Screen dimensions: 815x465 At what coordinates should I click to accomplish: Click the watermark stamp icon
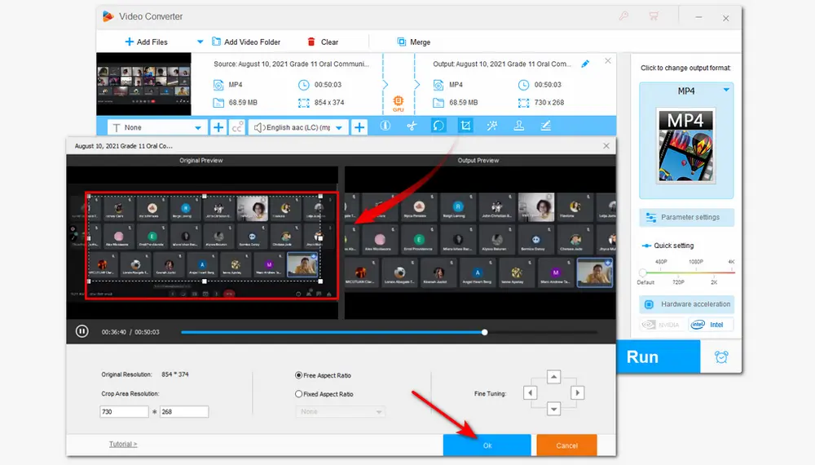(518, 126)
